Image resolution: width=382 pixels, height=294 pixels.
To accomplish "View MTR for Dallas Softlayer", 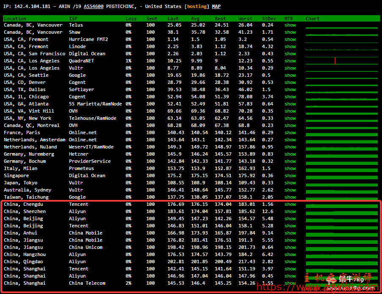I will click(x=290, y=90).
